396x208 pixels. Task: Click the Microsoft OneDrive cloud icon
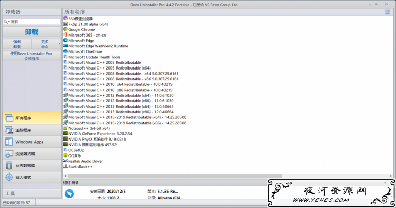pyautogui.click(x=65, y=51)
